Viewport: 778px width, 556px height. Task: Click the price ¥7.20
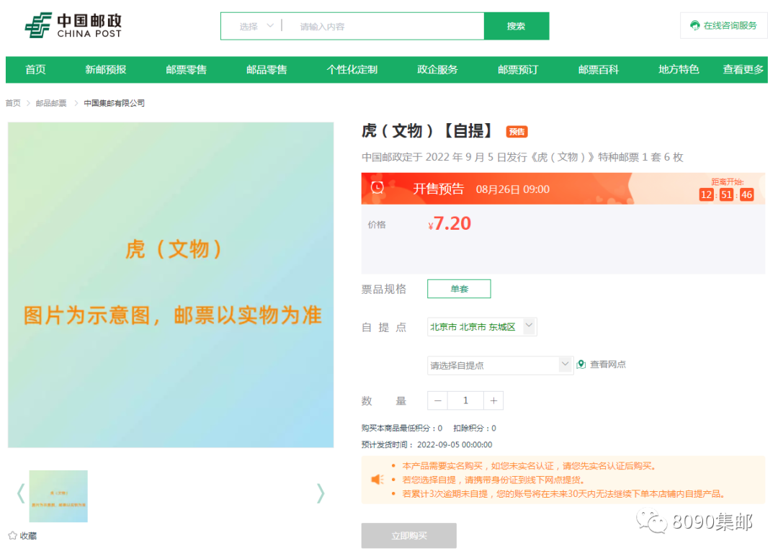coord(450,224)
